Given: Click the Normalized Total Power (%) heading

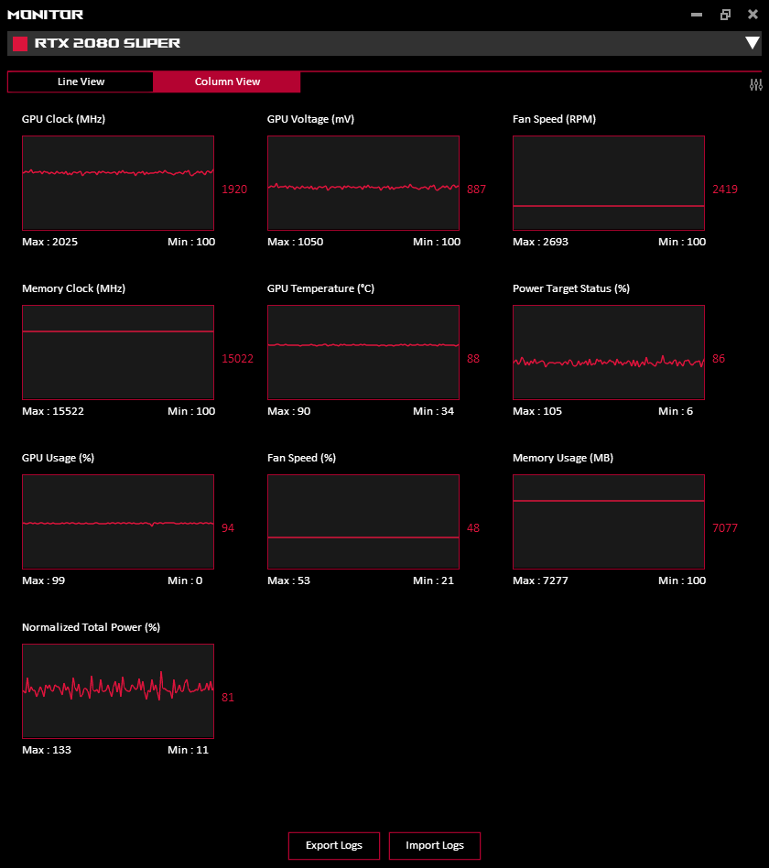Looking at the screenshot, I should [92, 627].
